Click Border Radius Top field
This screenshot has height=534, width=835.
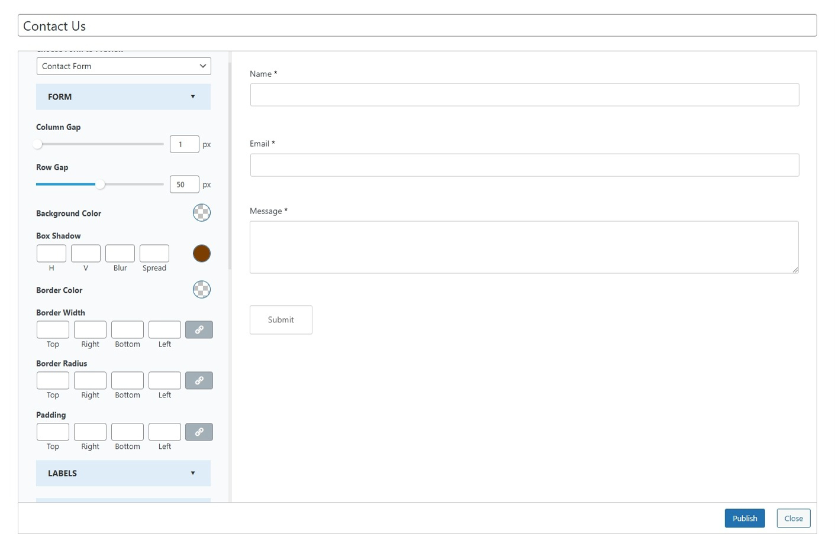pos(53,381)
